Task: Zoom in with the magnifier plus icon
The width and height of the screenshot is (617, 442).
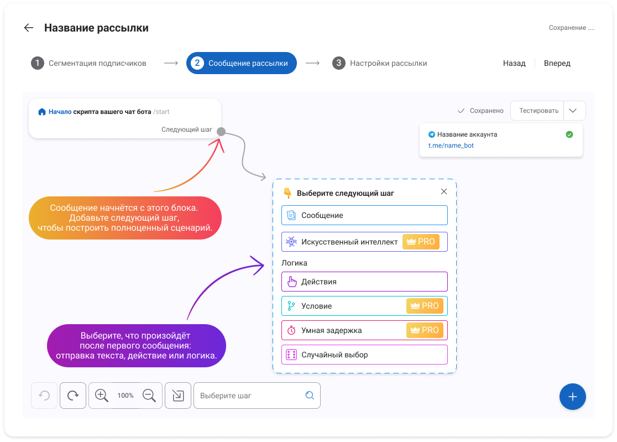Action: [102, 396]
